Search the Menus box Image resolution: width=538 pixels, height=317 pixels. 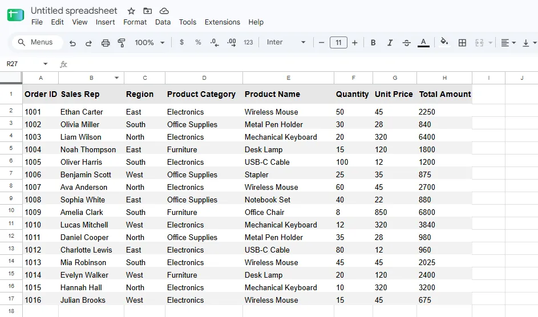(38, 42)
